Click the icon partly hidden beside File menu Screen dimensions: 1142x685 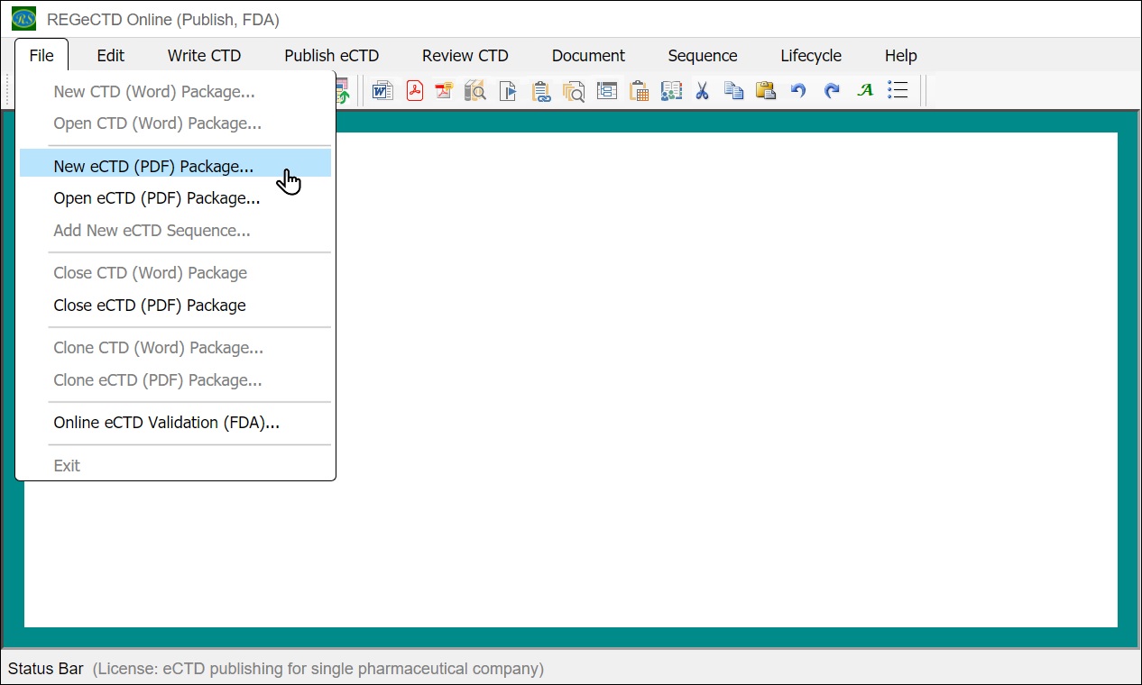(x=343, y=90)
